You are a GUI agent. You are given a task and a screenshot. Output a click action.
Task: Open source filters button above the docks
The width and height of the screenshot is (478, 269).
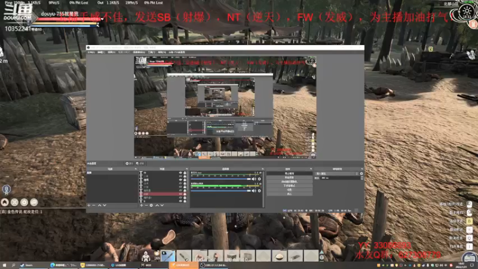point(140,163)
